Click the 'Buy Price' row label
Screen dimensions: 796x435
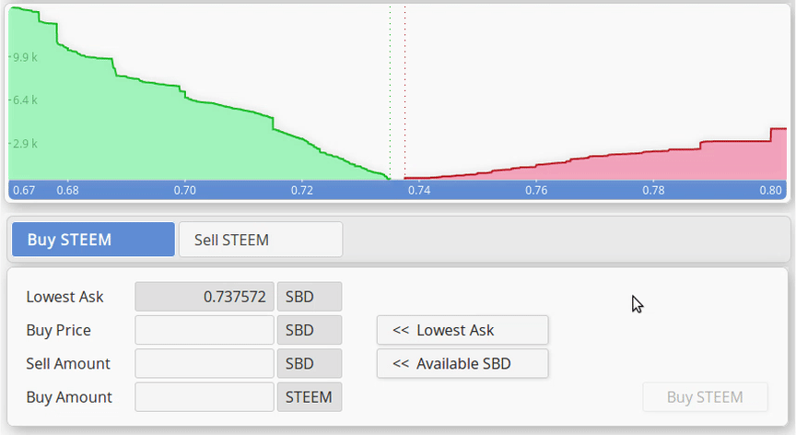pyautogui.click(x=58, y=331)
